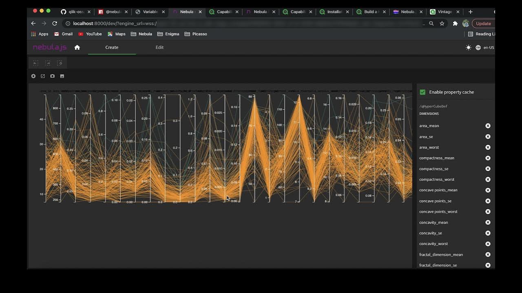Click the step forward selection icon
This screenshot has width=522, height=293.
click(x=48, y=63)
